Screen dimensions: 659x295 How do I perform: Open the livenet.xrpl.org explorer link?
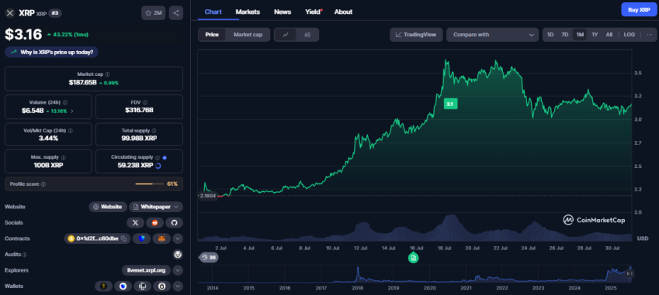pyautogui.click(x=146, y=270)
